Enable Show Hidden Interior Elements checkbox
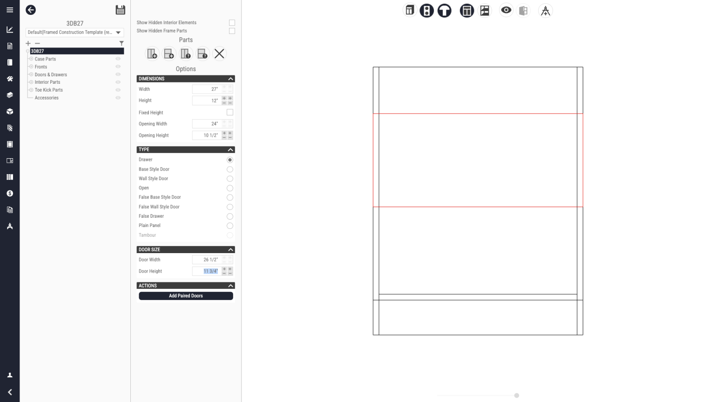This screenshot has height=402, width=715. click(232, 23)
